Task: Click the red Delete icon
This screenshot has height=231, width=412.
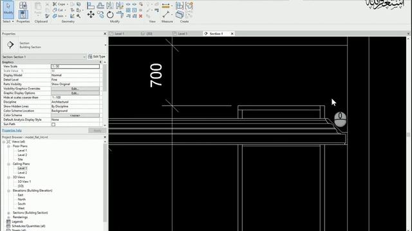Action: coord(140,16)
